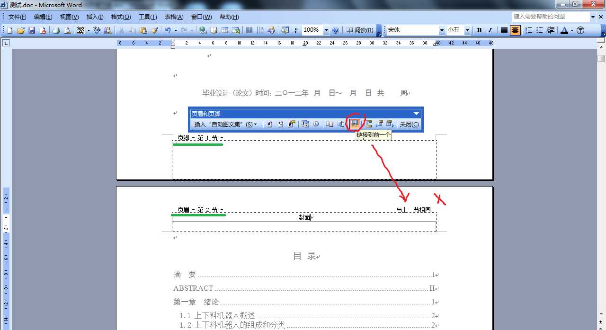The height and width of the screenshot is (330, 606).
Task: Toggle center alignment
Action: pos(515,30)
